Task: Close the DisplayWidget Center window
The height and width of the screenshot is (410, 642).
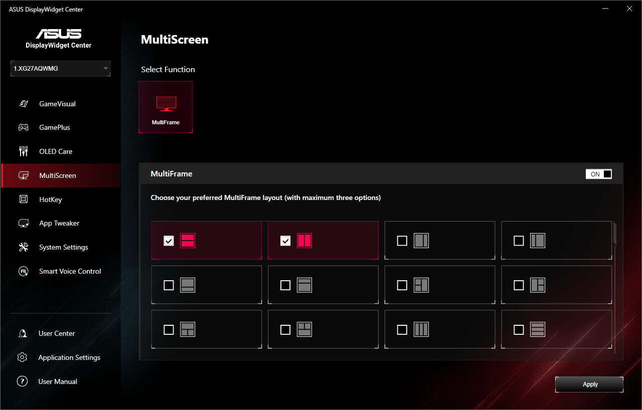Action: point(629,9)
